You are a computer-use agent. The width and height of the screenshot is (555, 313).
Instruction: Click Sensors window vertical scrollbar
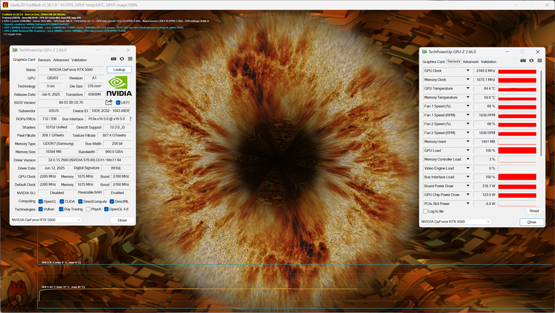pyautogui.click(x=540, y=113)
